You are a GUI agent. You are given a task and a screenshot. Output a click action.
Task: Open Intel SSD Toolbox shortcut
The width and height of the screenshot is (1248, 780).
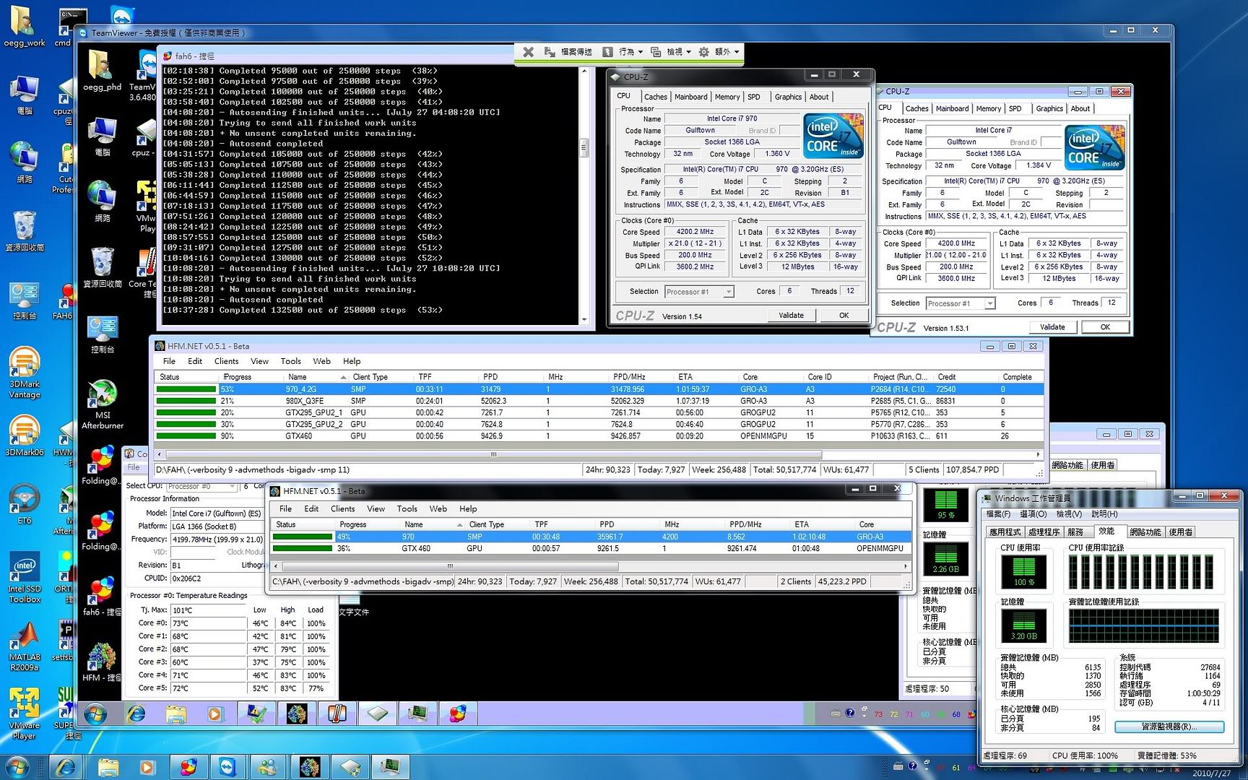[x=24, y=578]
